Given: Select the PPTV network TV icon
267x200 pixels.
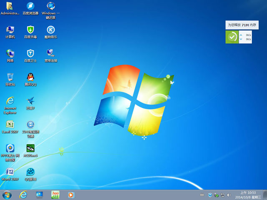Looking at the screenshot, I should coord(10,153).
